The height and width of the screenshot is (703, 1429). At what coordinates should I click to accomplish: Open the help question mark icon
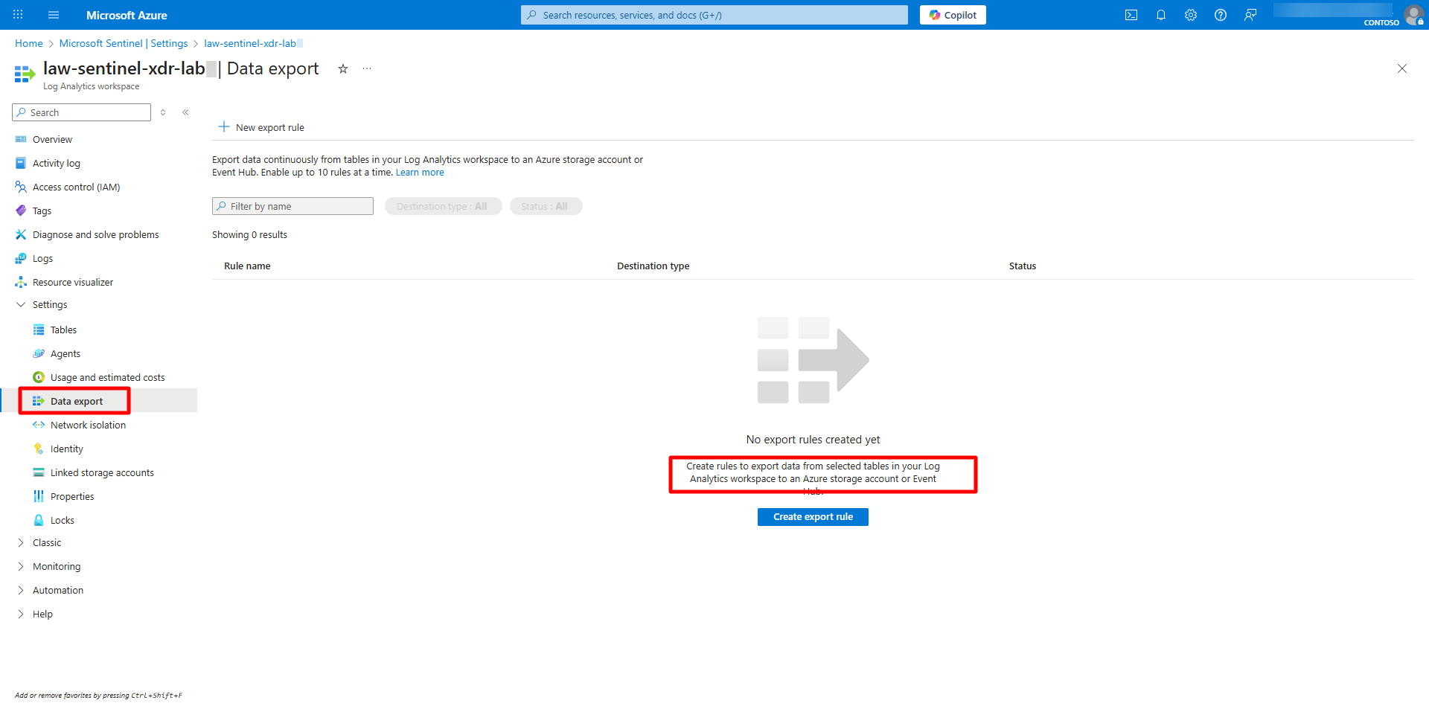coord(1221,15)
